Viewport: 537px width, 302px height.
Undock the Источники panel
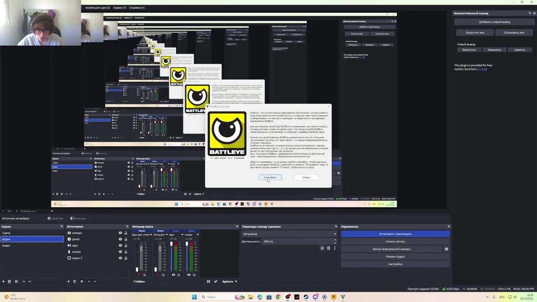click(x=127, y=226)
